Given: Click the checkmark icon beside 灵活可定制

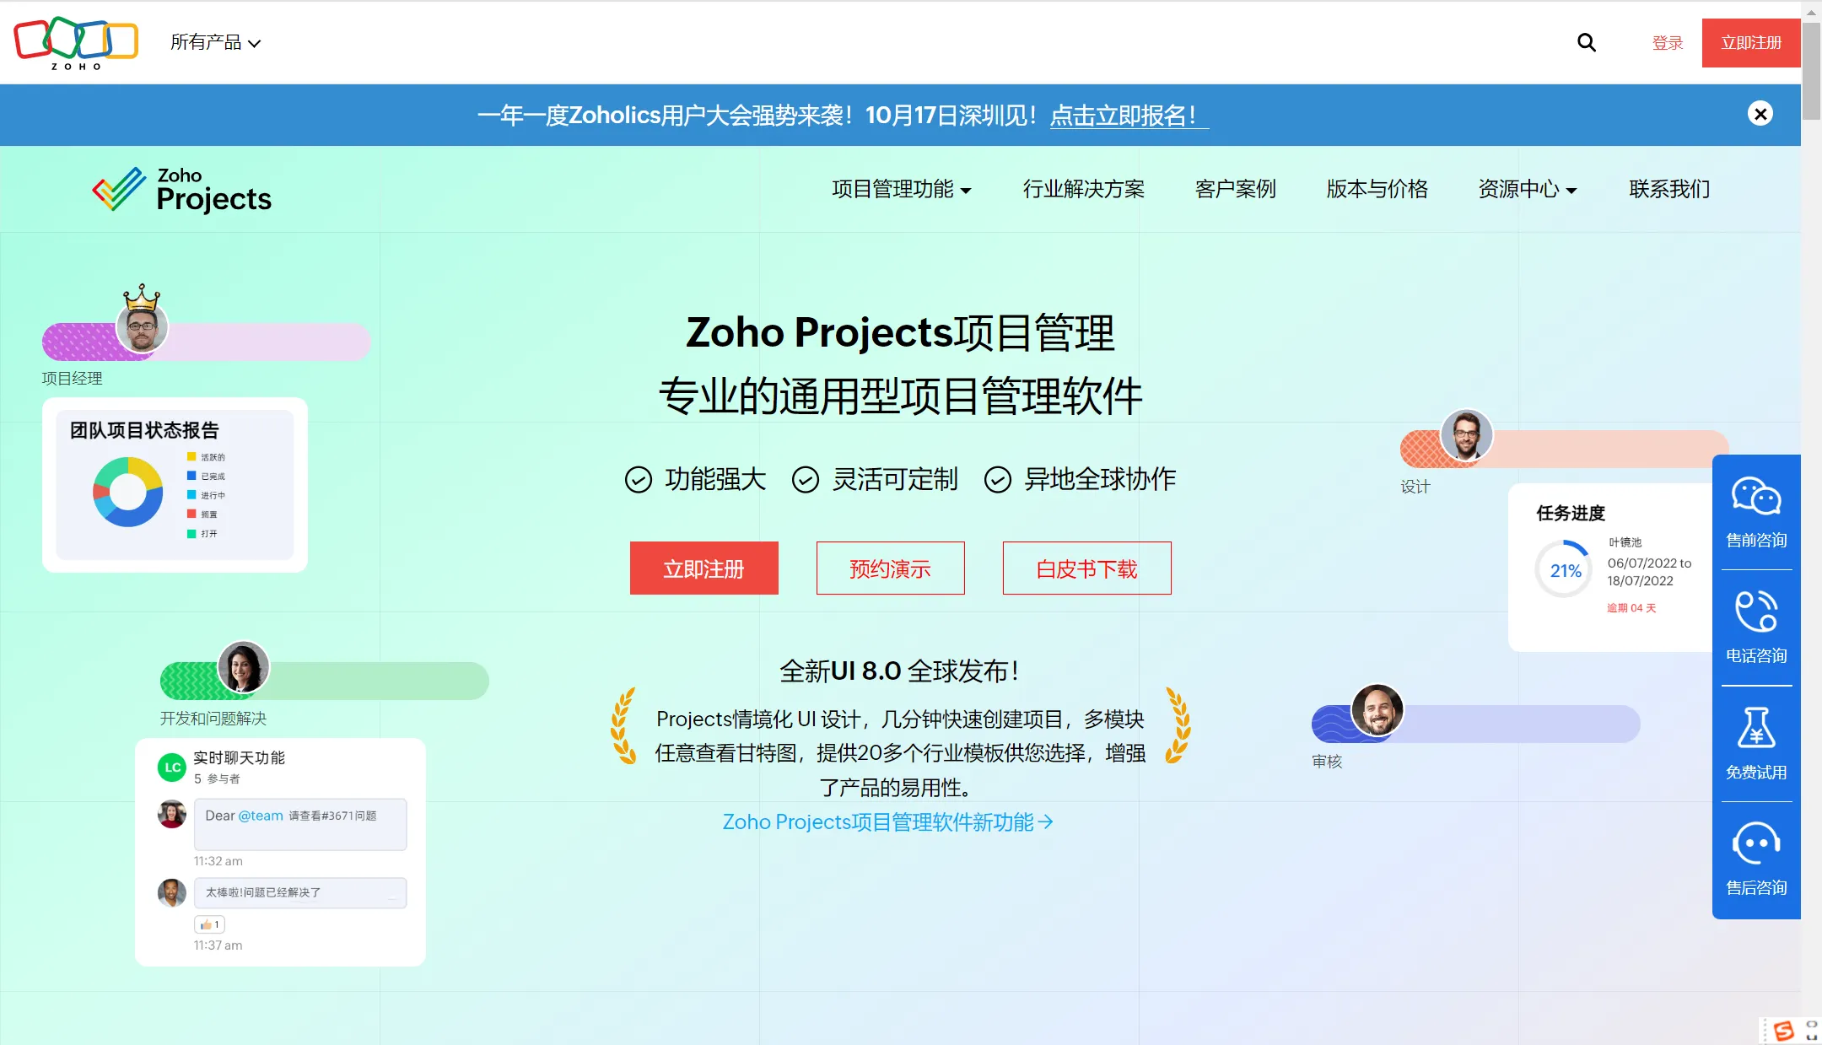Looking at the screenshot, I should coord(806,480).
